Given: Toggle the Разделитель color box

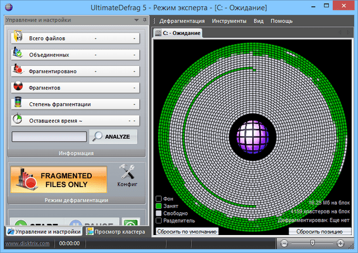Looking at the screenshot, I should click(159, 221).
